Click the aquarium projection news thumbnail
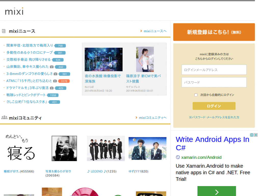Image resolution: width=261 pixels, height=196 pixels. pos(103,59)
